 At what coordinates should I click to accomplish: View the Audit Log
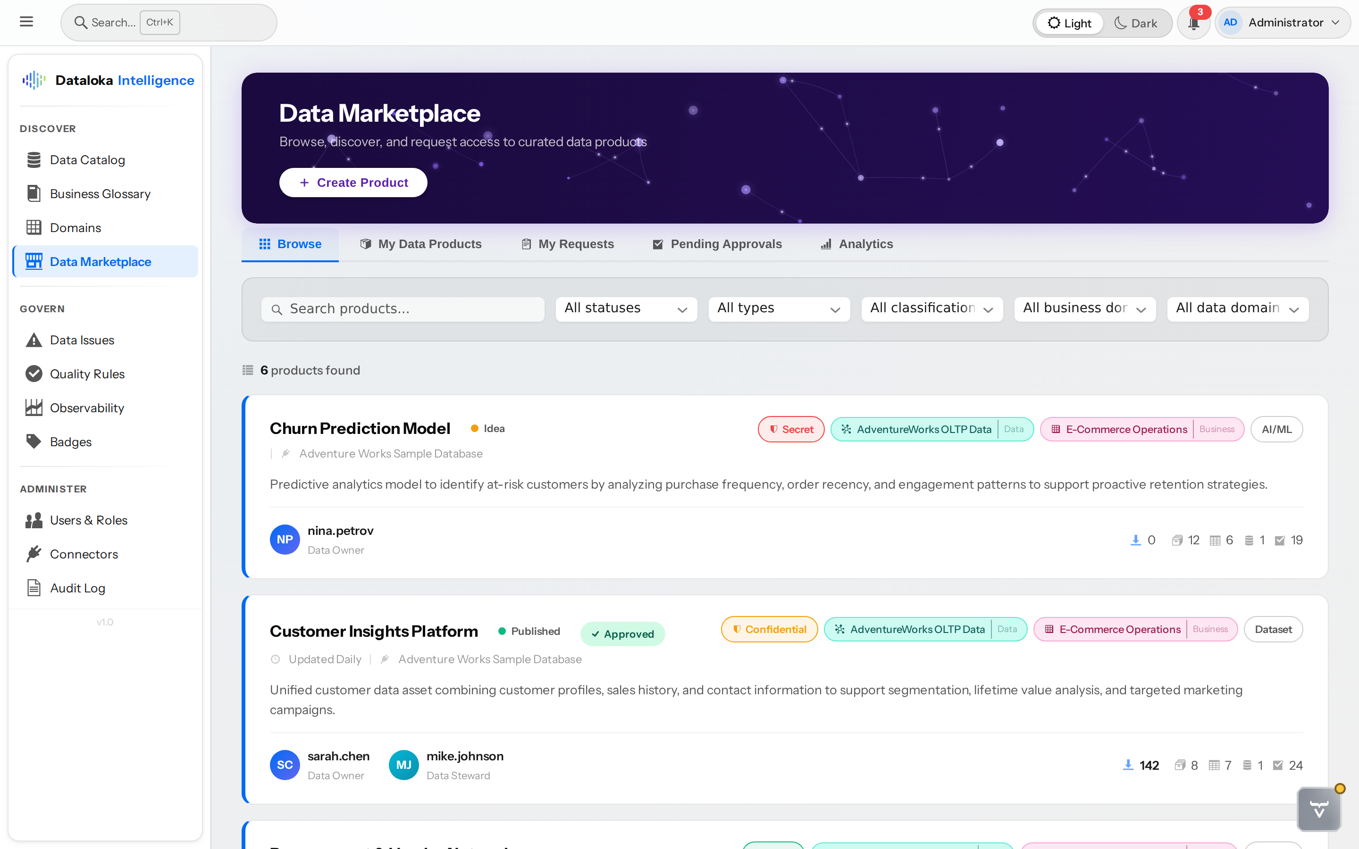(77, 588)
